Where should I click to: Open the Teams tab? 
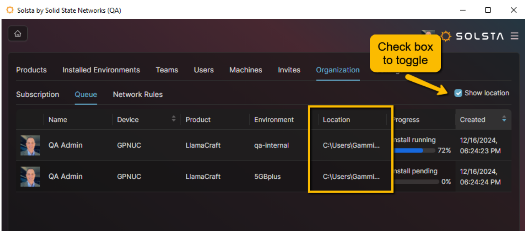point(167,70)
